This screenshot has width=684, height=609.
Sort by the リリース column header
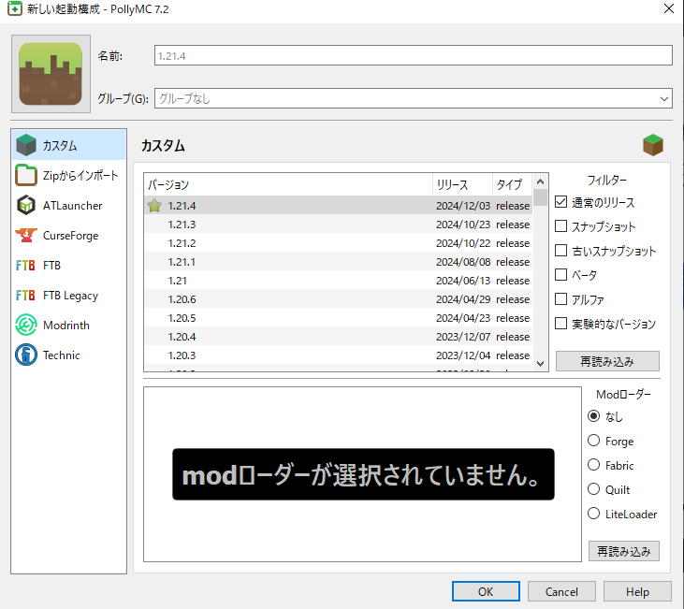pyautogui.click(x=462, y=184)
